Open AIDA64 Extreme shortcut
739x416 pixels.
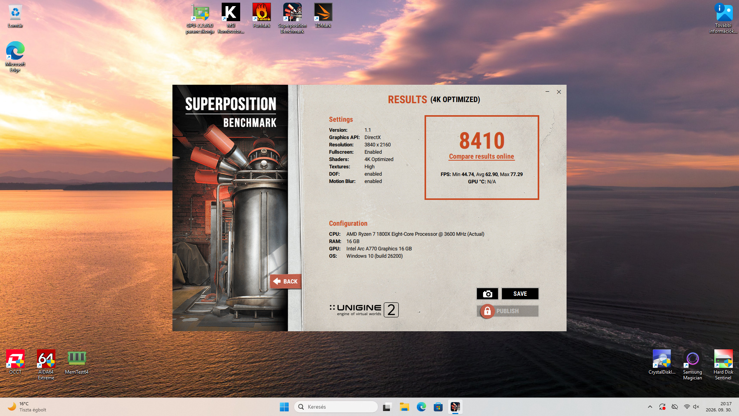pyautogui.click(x=46, y=365)
